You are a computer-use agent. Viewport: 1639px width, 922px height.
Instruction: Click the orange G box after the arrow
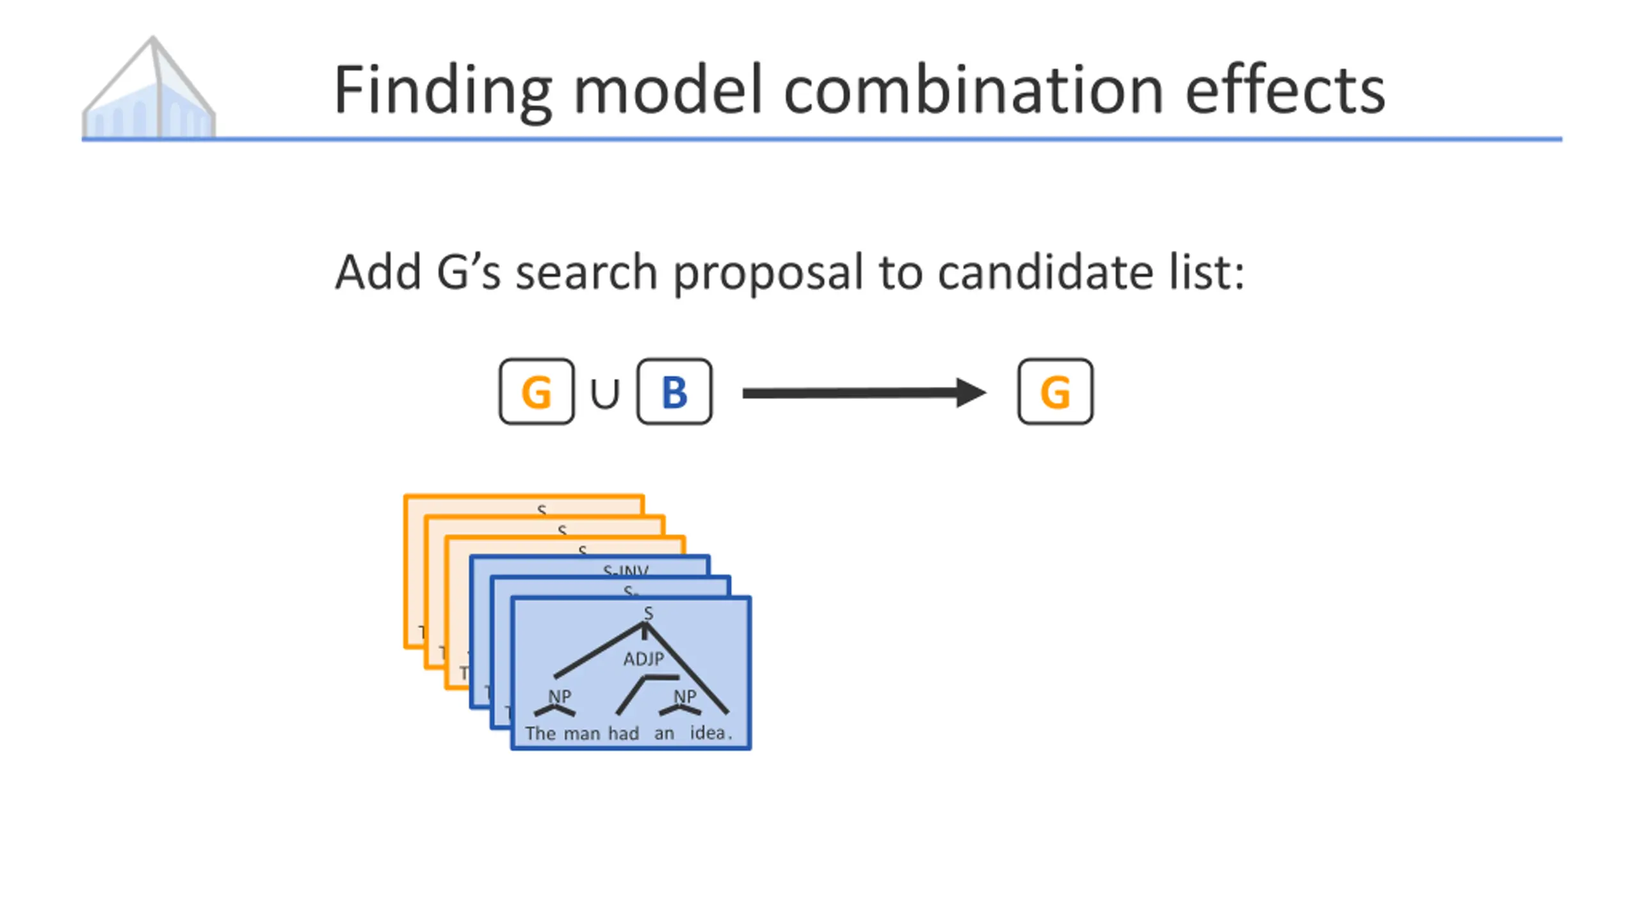click(1055, 391)
